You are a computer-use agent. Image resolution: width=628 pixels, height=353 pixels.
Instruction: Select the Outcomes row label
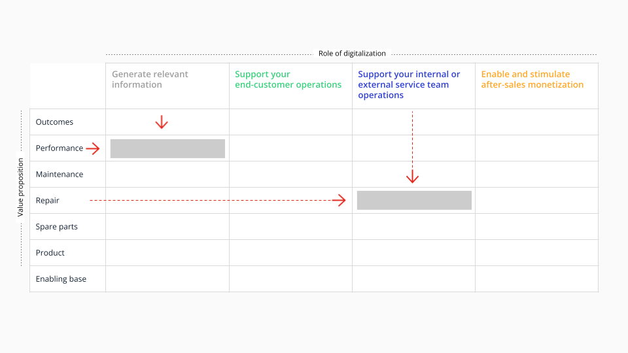[x=54, y=122]
